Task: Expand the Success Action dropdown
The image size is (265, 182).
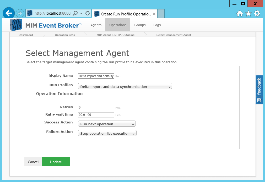Action: 107,124
